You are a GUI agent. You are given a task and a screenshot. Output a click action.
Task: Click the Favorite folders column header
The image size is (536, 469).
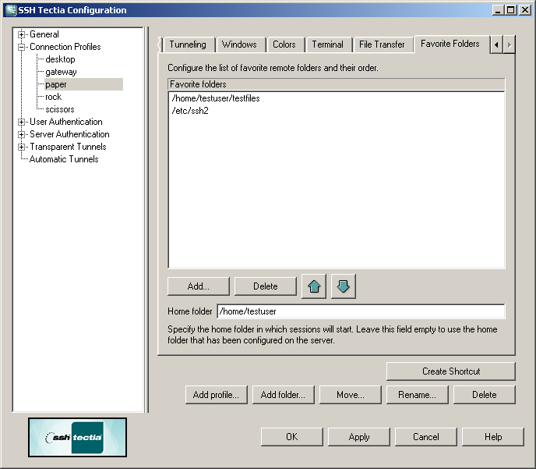click(337, 84)
